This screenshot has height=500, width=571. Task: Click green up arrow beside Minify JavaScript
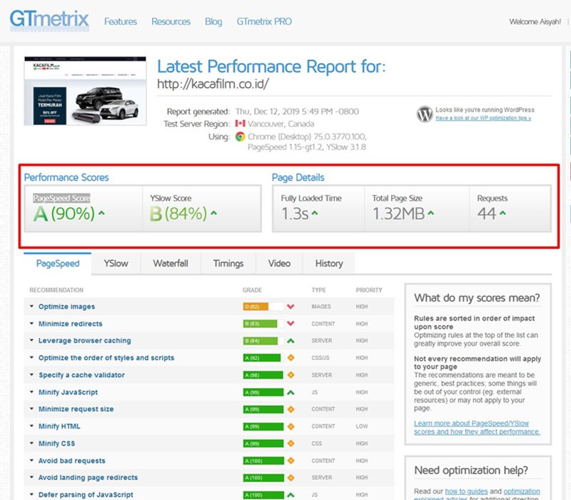291,392
